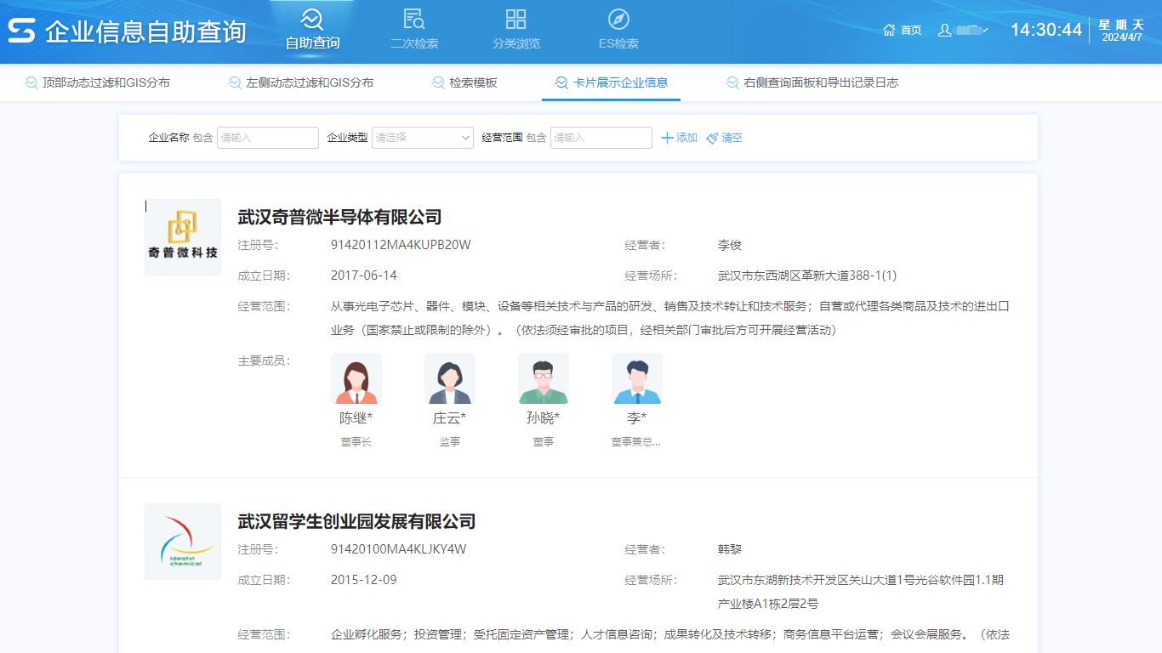
Task: Switch to 左侧动态过滤和GIS分布 tab
Action: [x=300, y=82]
